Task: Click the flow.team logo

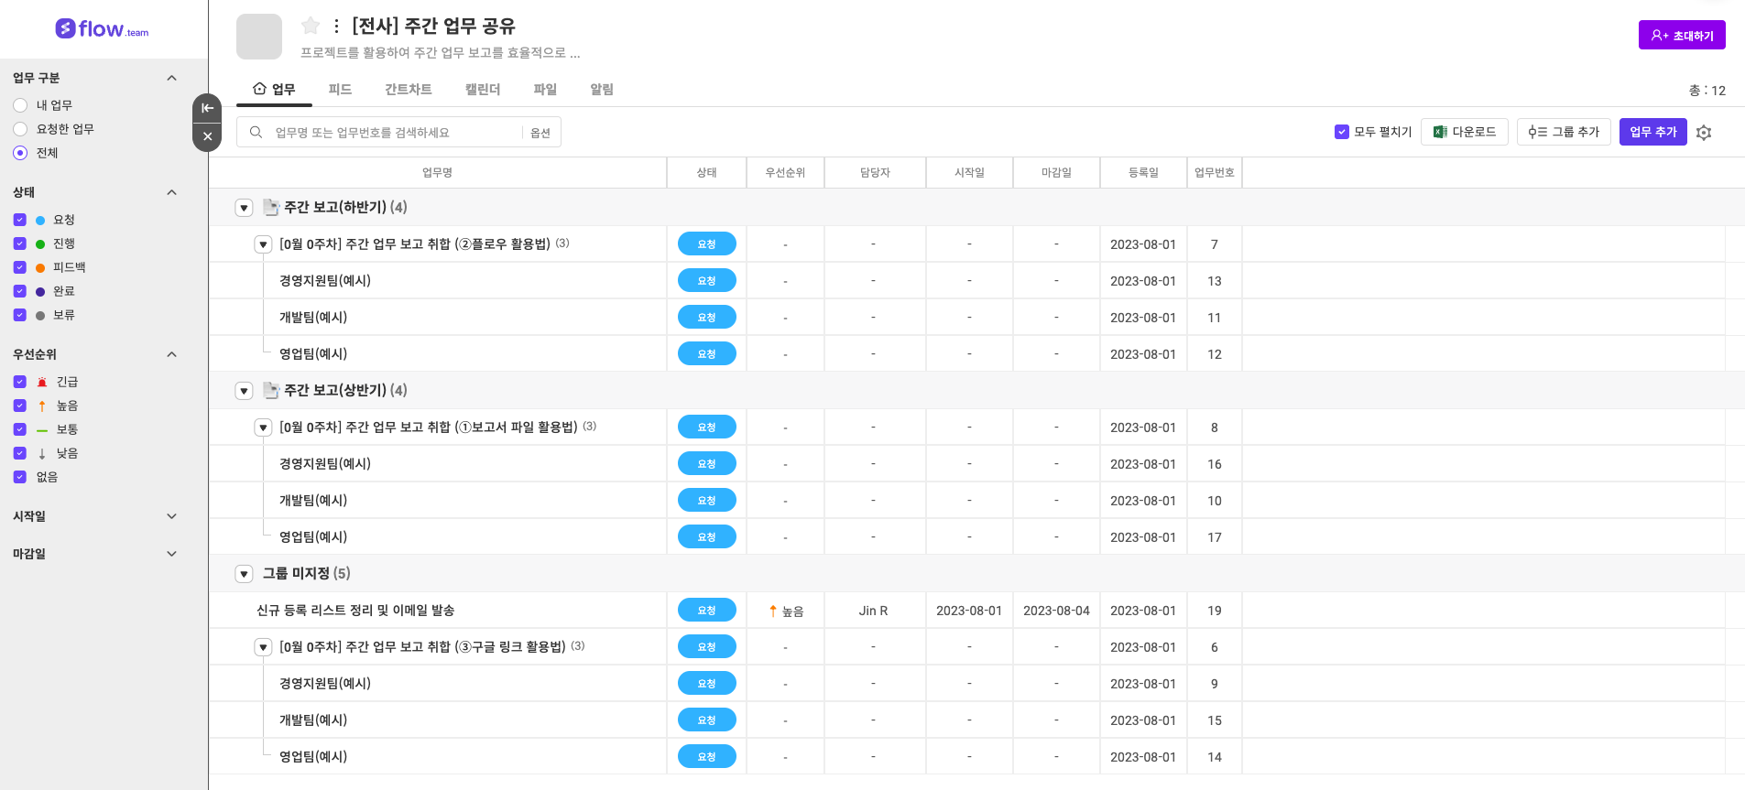Action: 102,29
